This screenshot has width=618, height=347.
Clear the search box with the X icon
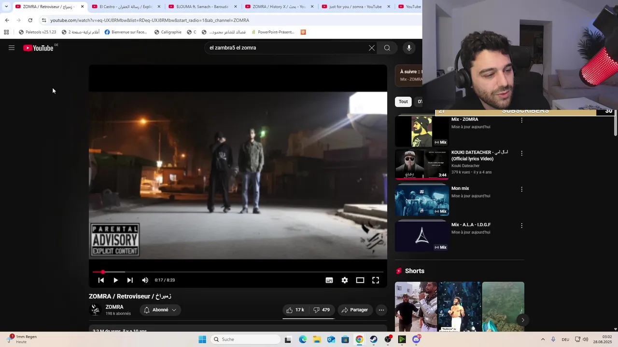point(372,48)
